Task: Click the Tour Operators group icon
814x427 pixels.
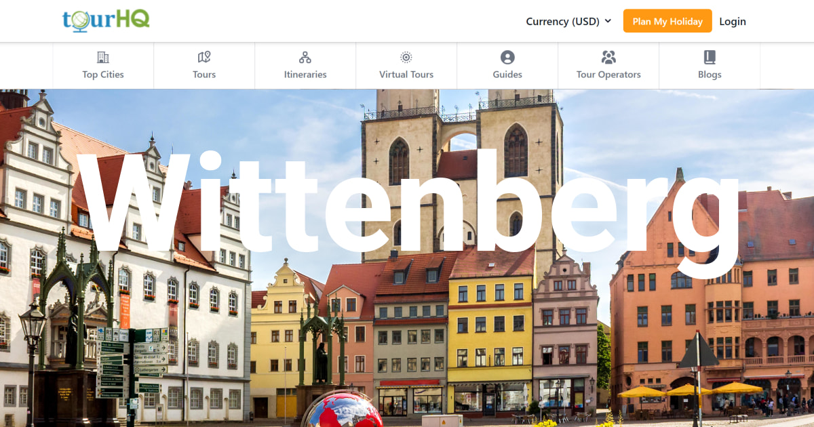Action: click(608, 57)
